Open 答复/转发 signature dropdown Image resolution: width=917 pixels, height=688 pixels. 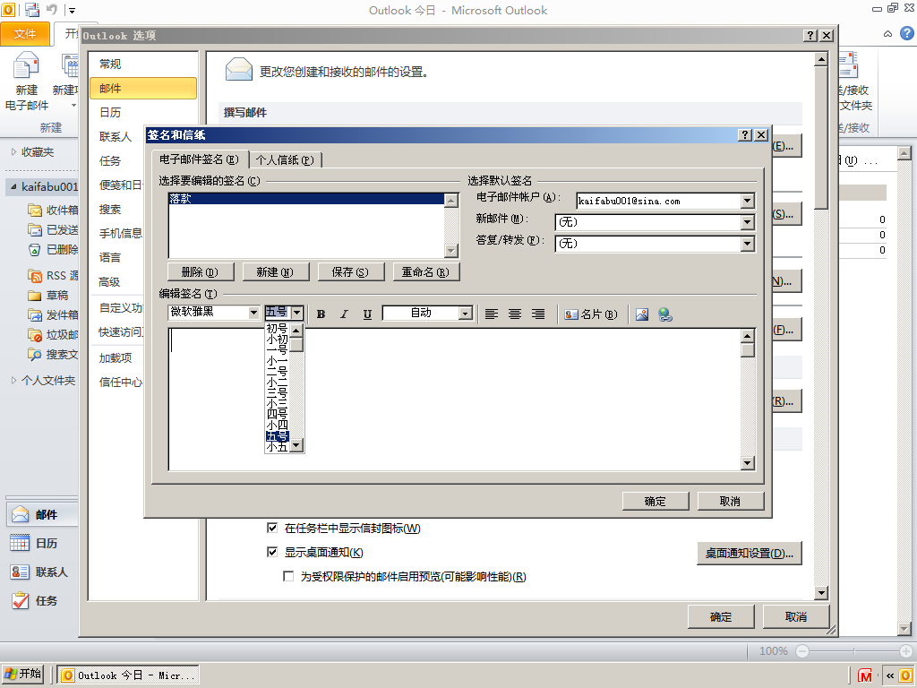point(748,244)
